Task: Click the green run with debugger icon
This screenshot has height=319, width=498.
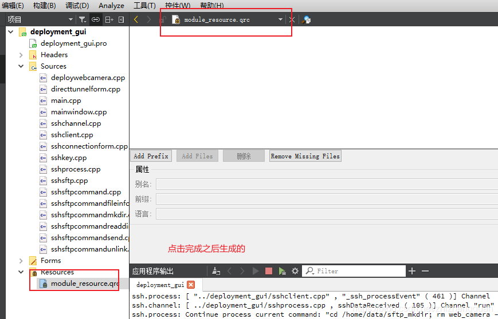Action: point(282,271)
